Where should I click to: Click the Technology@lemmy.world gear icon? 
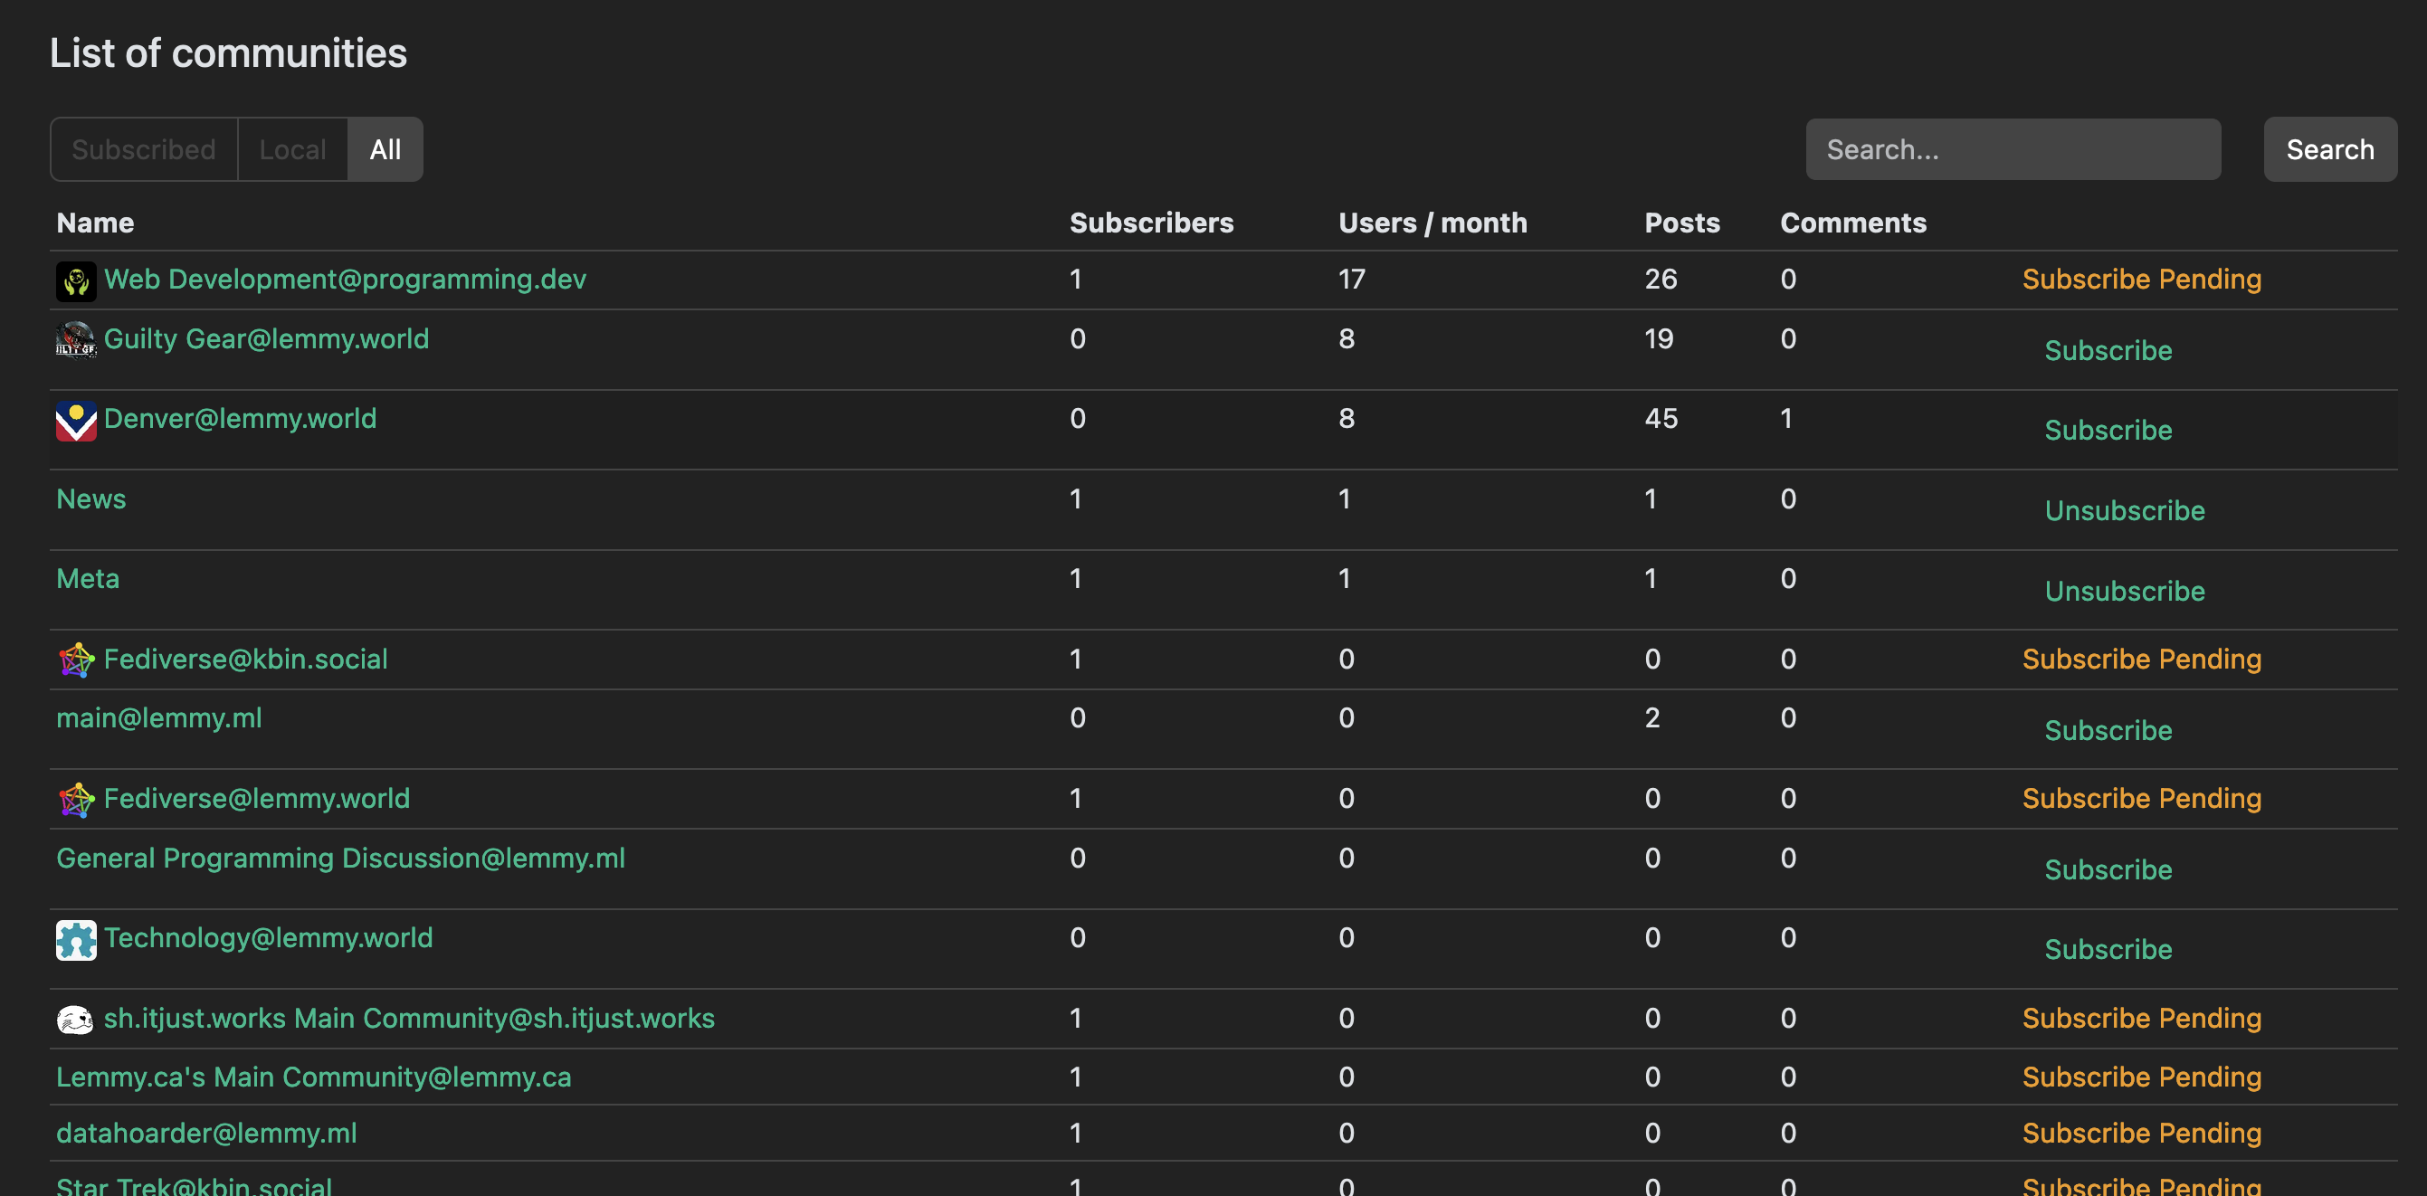(x=76, y=940)
